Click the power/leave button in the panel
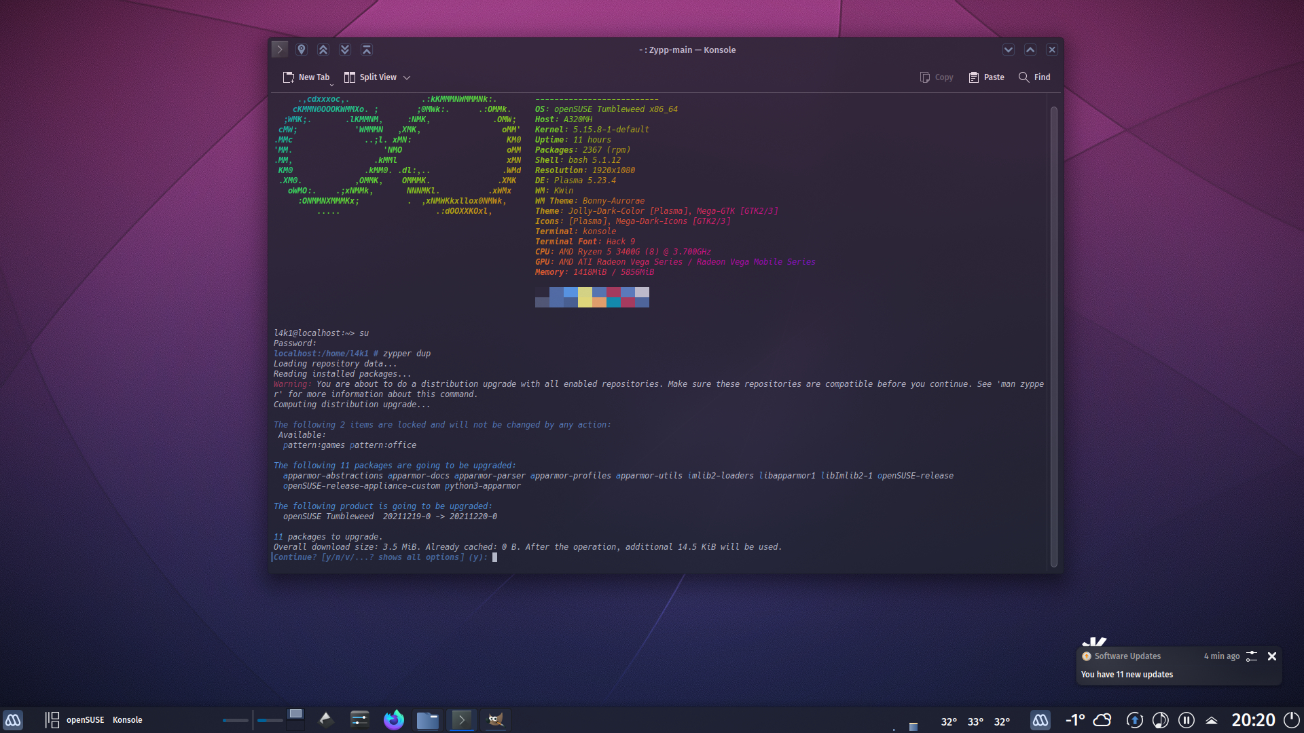This screenshot has height=733, width=1304. pyautogui.click(x=1291, y=720)
